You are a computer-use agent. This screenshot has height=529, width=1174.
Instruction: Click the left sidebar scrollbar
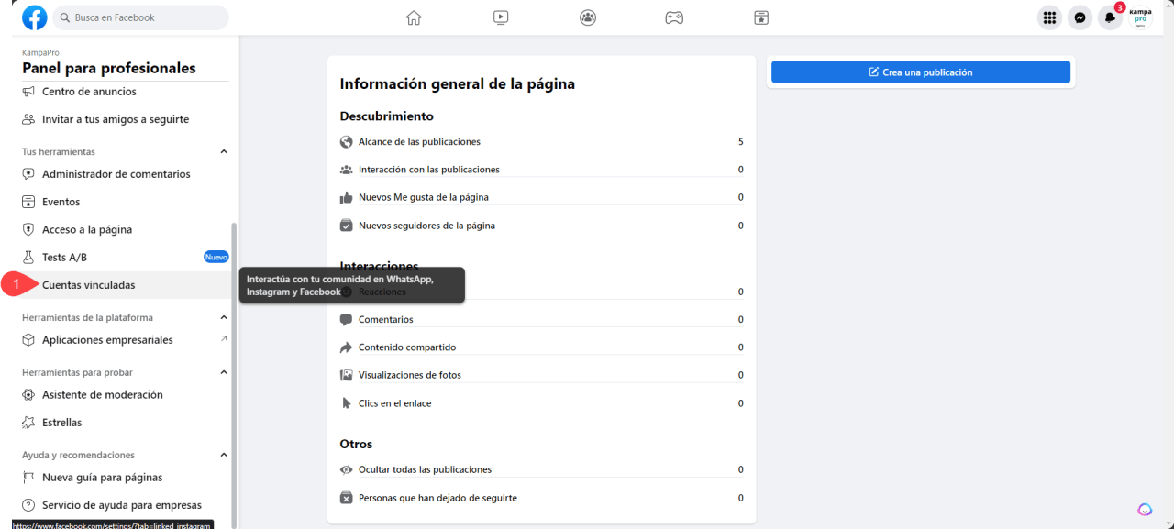234,367
